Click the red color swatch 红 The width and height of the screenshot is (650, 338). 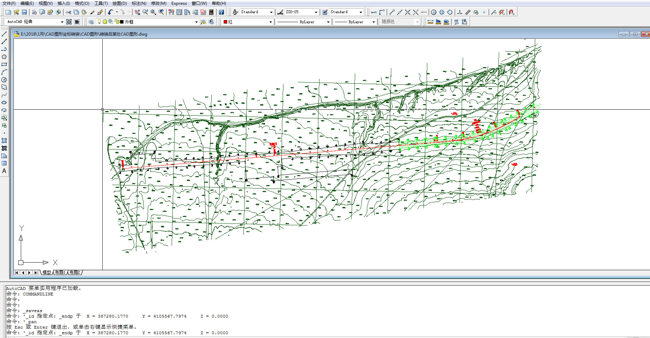point(225,22)
